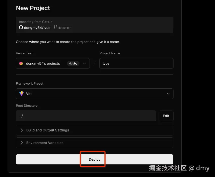Click the dongmy54/lvue repository name
Image resolution: width=215 pixels, height=177 pixels.
[37, 28]
